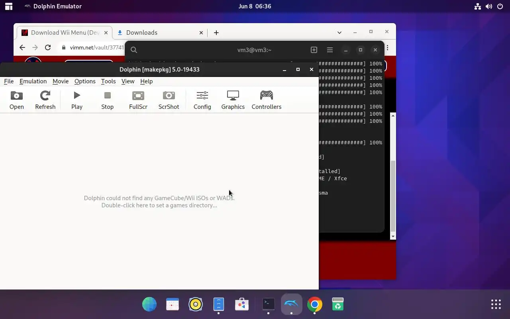
Task: Click the browser vertical scrollbar thumb
Action: pos(393,195)
